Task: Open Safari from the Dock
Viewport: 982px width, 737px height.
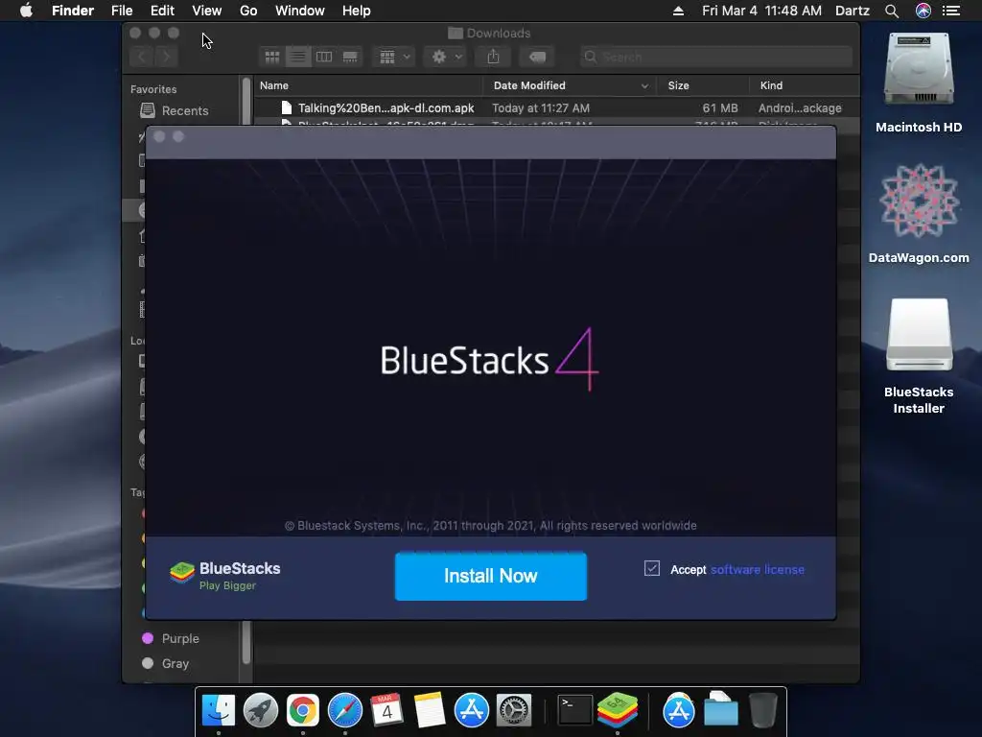Action: tap(345, 711)
